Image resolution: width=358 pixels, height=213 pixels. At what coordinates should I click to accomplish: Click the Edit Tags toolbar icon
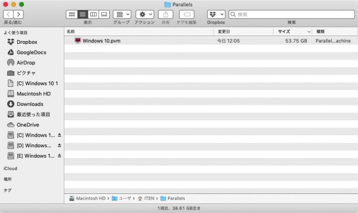pos(187,14)
